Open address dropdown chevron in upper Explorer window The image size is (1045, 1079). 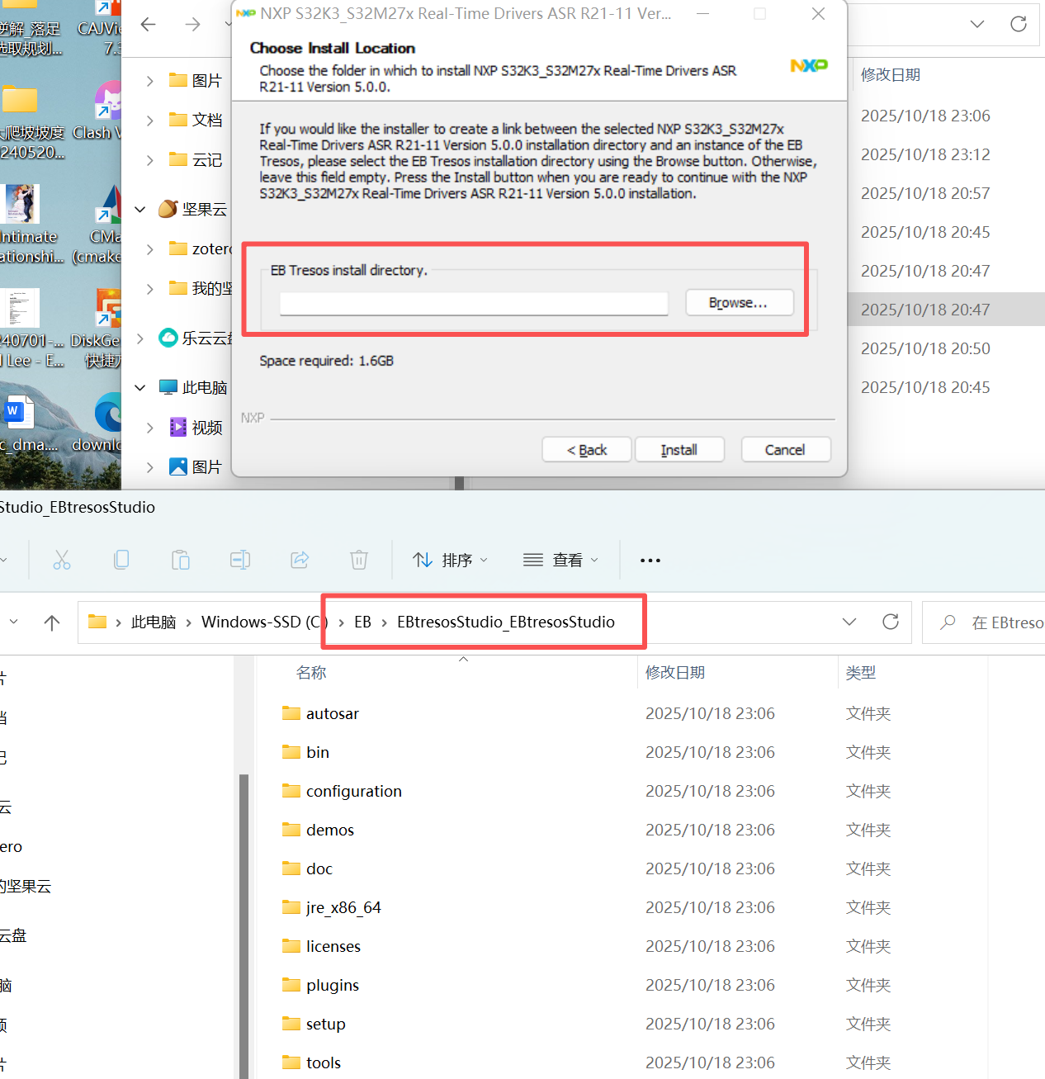point(977,24)
